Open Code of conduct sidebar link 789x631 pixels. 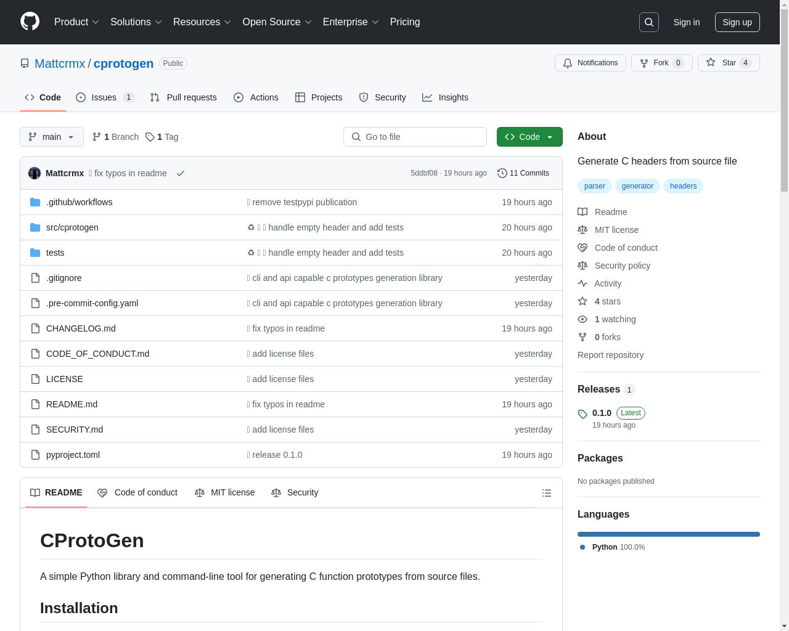(618, 248)
